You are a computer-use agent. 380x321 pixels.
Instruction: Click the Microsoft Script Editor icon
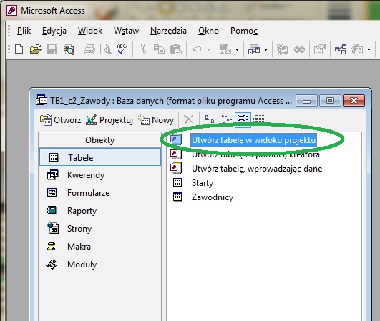pyautogui.click(x=299, y=49)
